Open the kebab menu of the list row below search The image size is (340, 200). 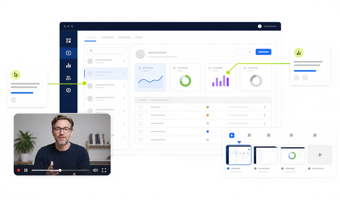(124, 61)
